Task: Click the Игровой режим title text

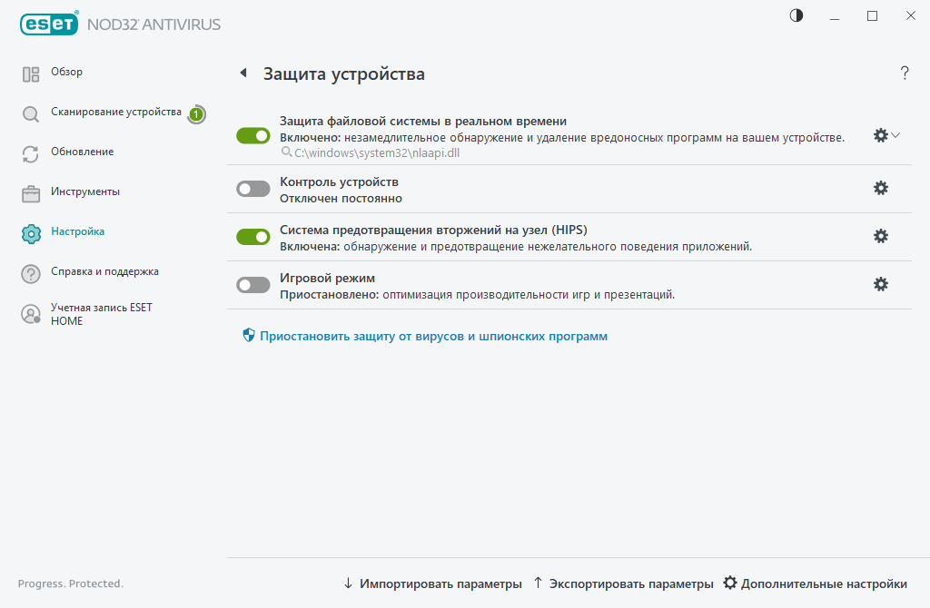Action: point(327,278)
